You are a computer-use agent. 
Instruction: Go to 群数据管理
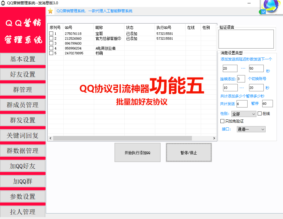pyautogui.click(x=23, y=151)
